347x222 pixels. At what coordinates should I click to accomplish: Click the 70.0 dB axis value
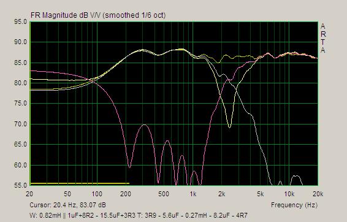click(21, 124)
